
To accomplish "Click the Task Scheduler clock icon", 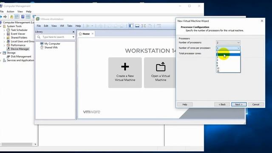I will click(x=8, y=30).
